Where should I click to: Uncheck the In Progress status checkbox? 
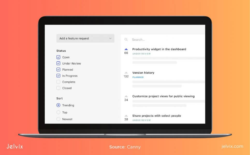coord(58,76)
